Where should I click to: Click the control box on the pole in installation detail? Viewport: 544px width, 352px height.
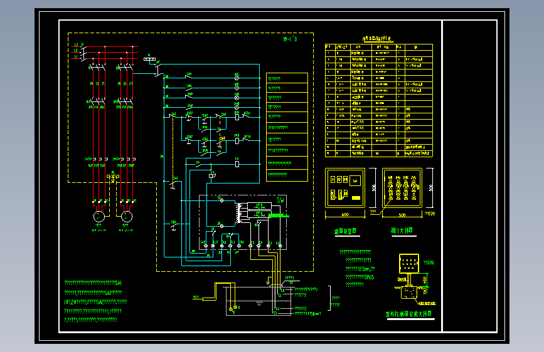point(409,263)
